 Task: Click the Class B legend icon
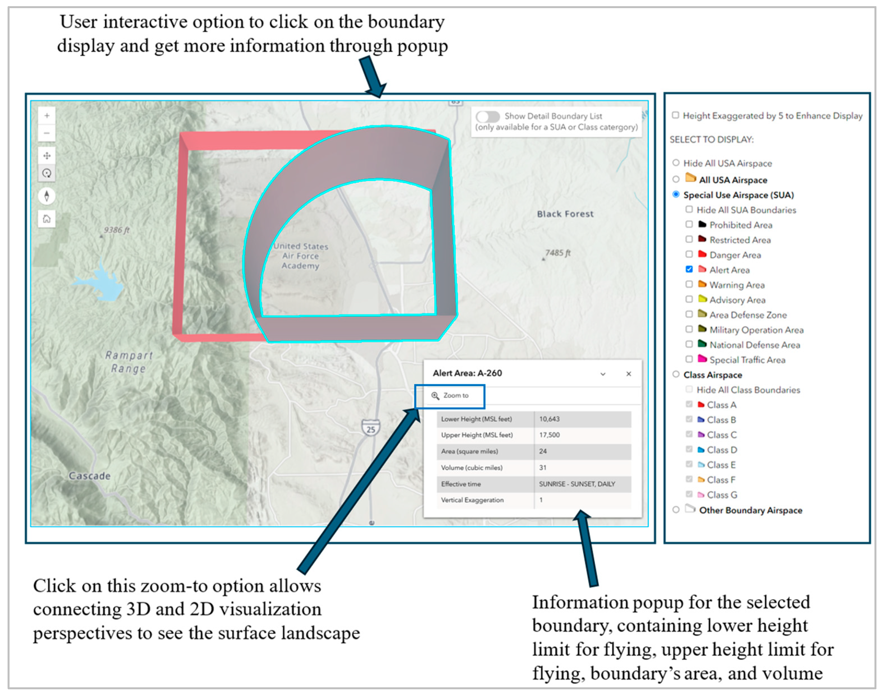(701, 420)
